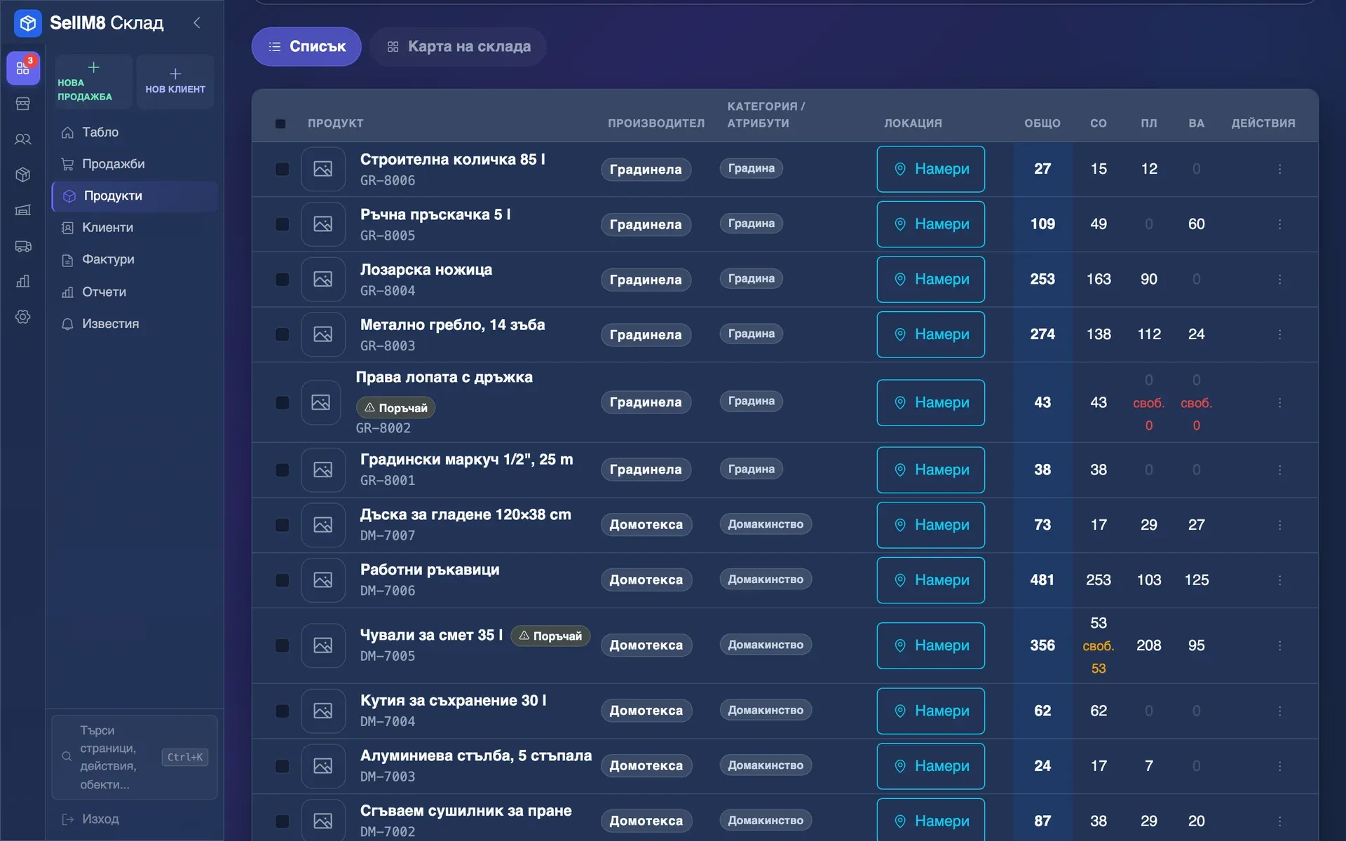Switch to the Списък tab
Viewport: 1346px width, 841px height.
tap(306, 46)
